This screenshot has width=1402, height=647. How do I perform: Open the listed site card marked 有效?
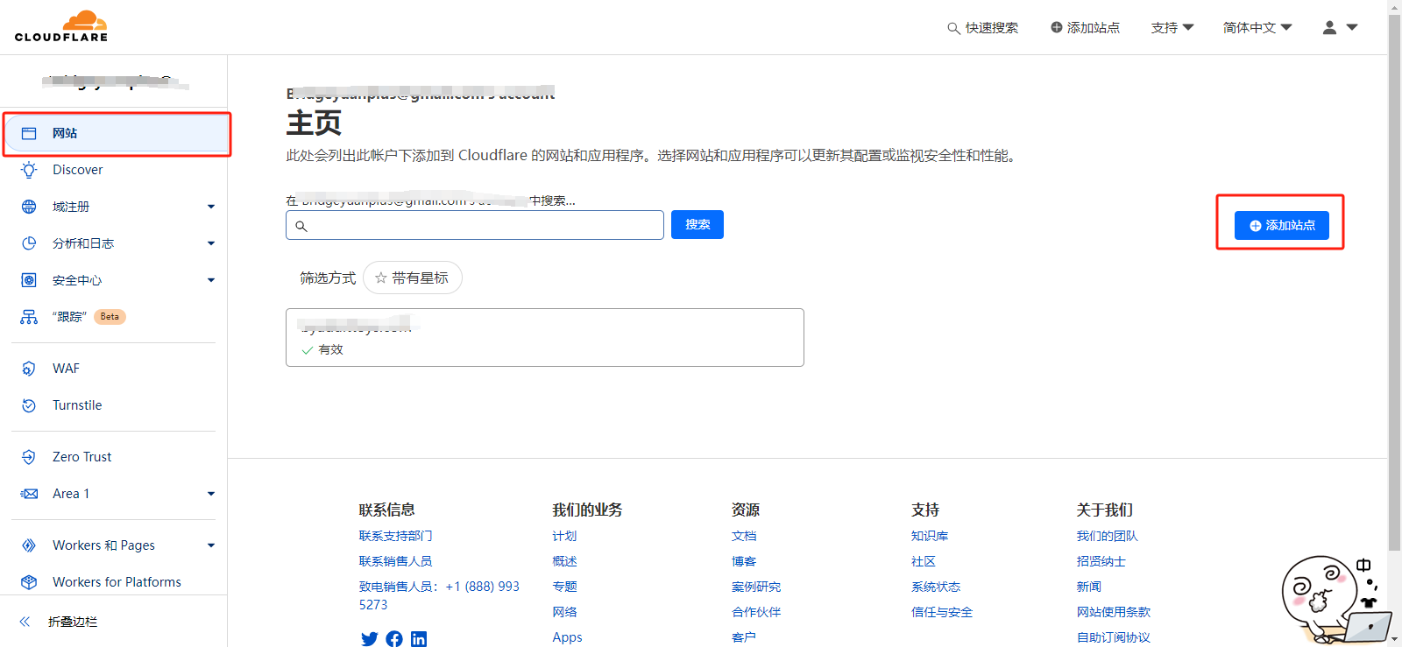(x=545, y=337)
